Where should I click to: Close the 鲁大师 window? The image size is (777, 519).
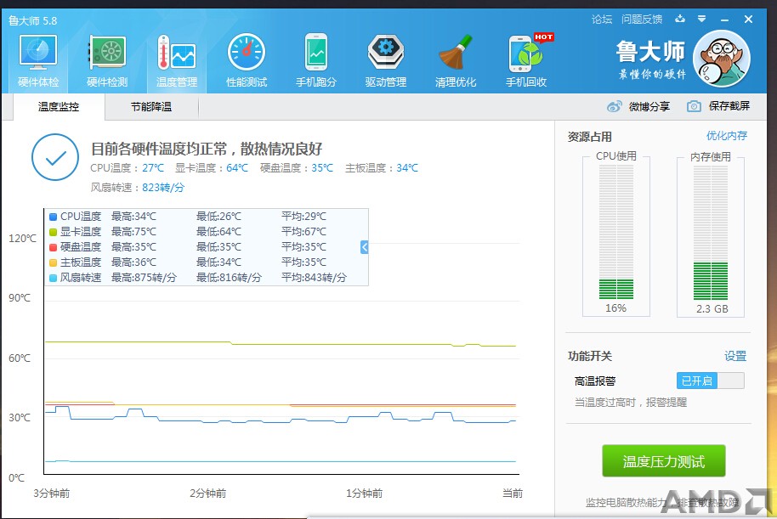point(748,20)
